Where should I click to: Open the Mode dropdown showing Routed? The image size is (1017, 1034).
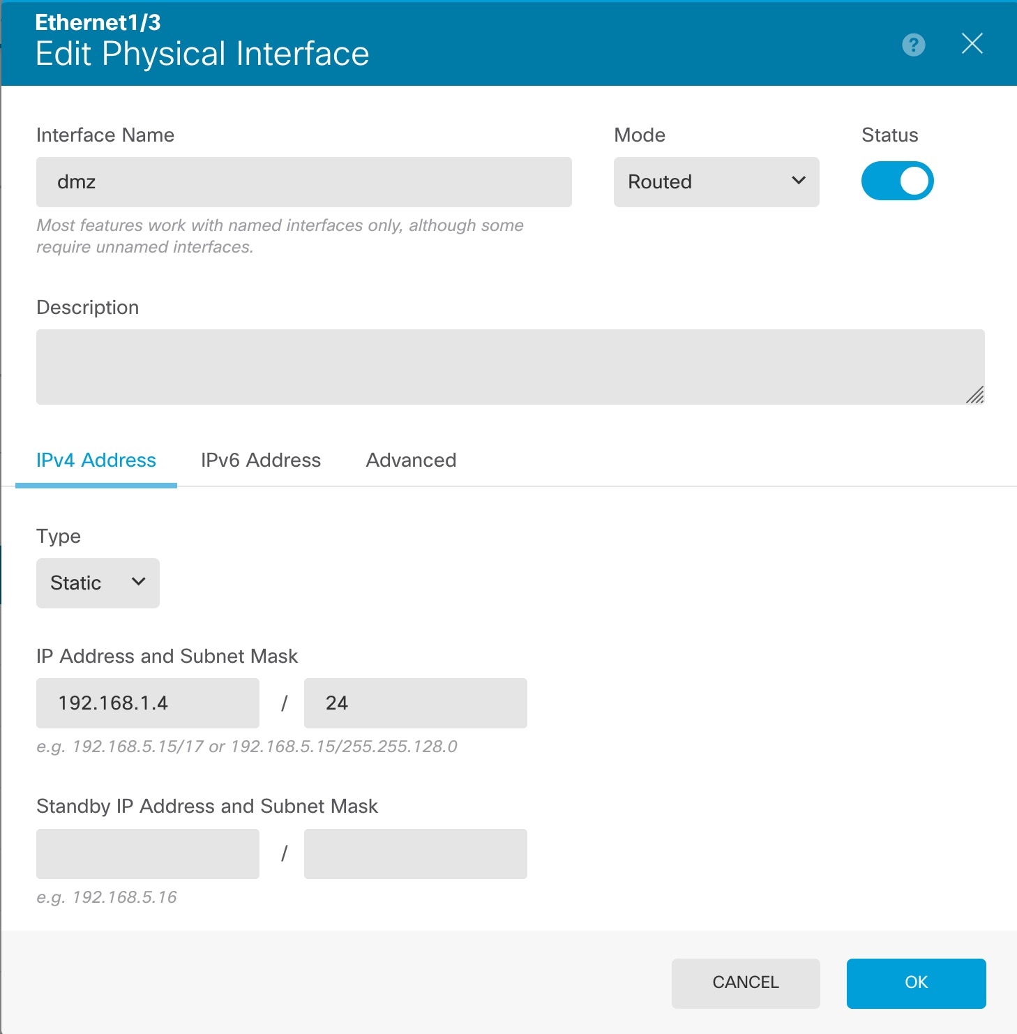click(x=716, y=182)
